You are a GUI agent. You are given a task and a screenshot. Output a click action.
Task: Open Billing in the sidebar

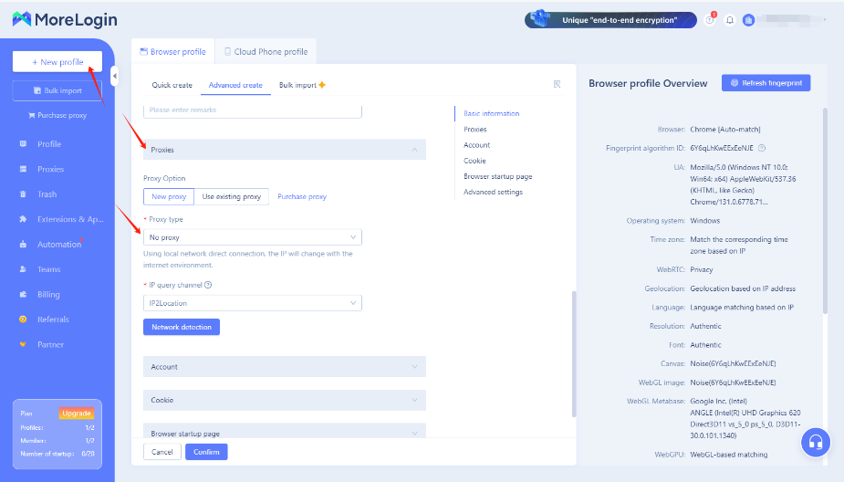[48, 294]
